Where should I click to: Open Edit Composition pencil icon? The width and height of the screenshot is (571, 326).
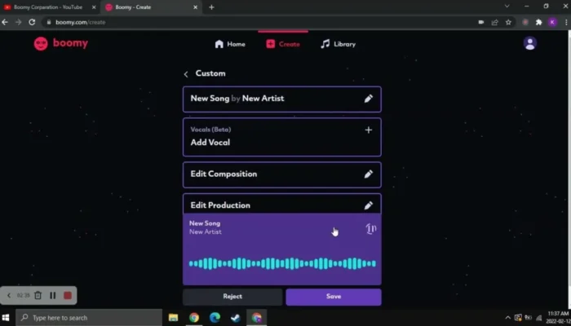tap(369, 174)
